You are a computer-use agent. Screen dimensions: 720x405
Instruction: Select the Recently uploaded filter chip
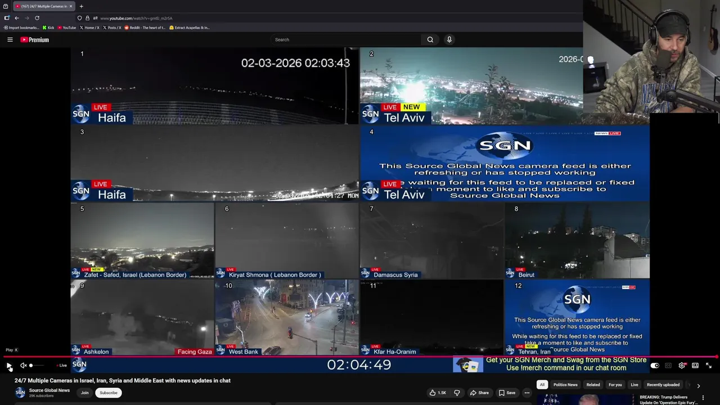663,385
